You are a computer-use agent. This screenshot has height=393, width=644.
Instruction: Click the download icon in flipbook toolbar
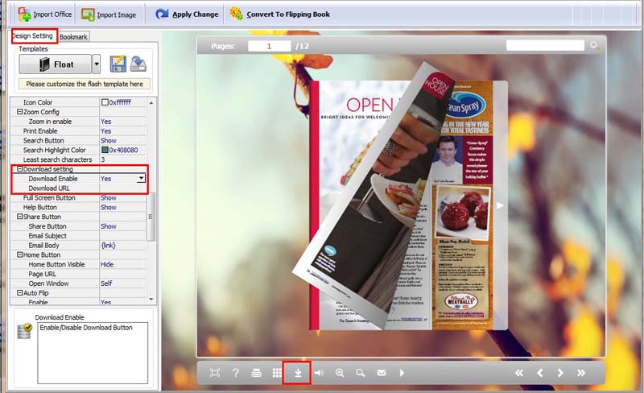point(298,373)
